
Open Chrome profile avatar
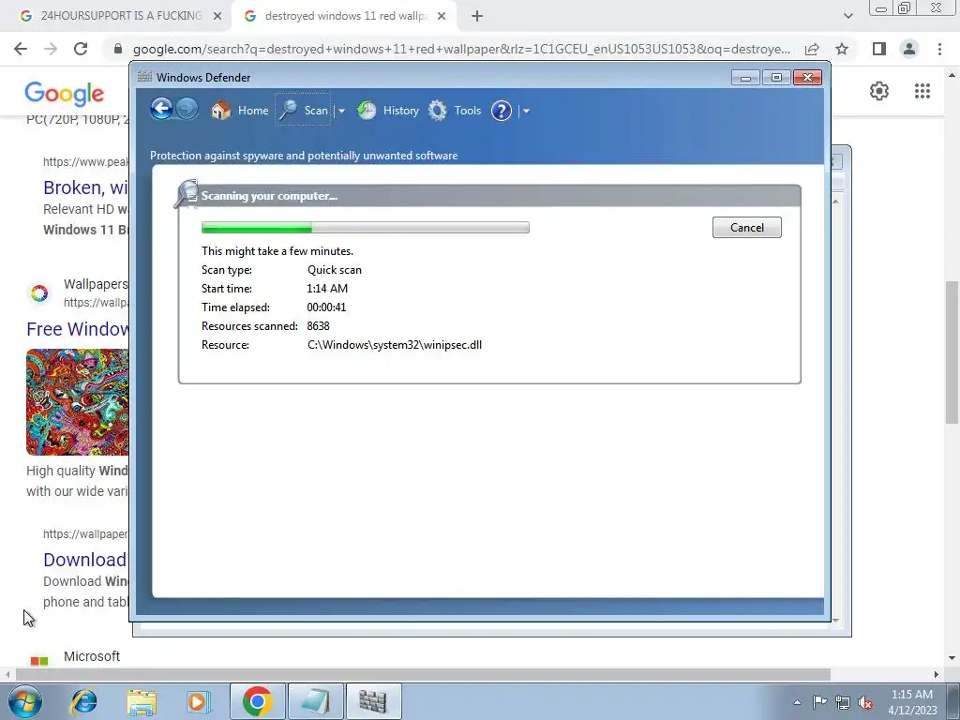pyautogui.click(x=909, y=49)
